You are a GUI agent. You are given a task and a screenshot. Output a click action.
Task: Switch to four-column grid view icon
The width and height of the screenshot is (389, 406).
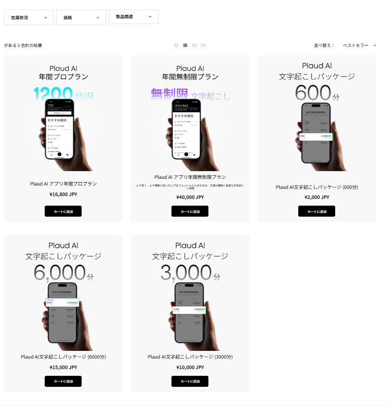(194, 46)
